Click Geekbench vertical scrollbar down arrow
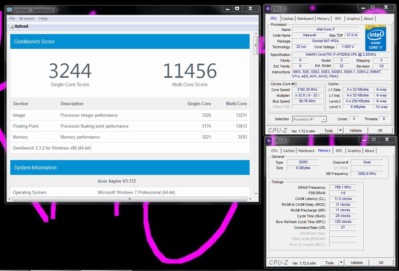 click(256, 194)
